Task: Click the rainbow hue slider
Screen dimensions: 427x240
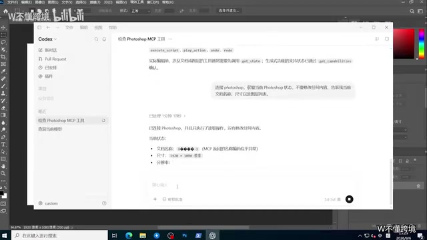Action: [421, 43]
